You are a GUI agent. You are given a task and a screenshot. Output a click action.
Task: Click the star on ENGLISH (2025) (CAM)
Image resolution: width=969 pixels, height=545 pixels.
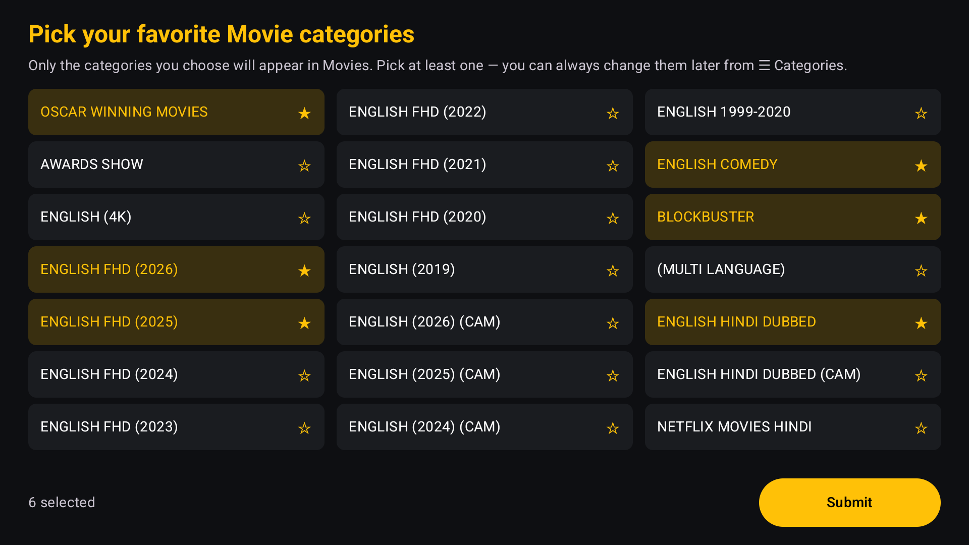(x=613, y=375)
